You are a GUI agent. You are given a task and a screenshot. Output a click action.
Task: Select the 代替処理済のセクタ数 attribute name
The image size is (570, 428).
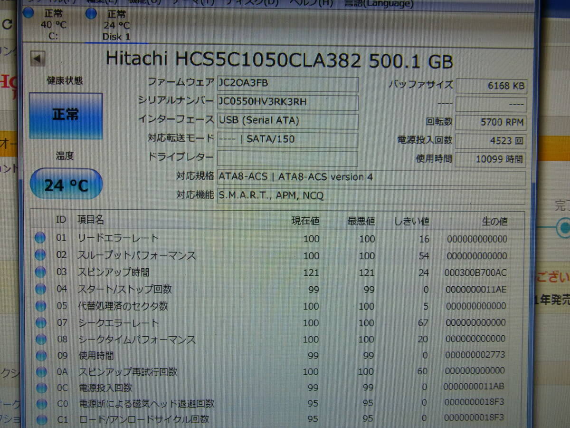click(x=123, y=306)
